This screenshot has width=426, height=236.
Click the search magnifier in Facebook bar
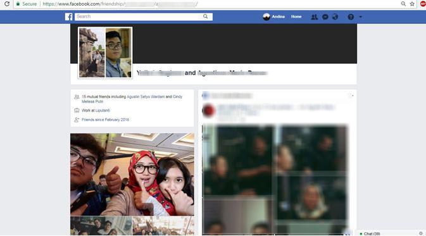coord(205,16)
